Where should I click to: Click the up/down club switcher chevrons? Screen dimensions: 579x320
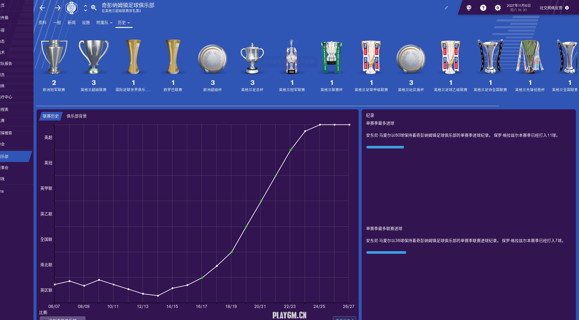click(x=86, y=8)
